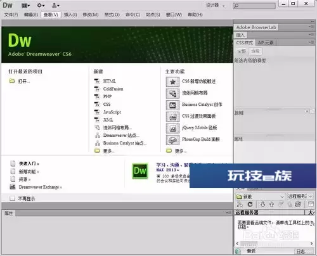Image resolution: width=317 pixels, height=256 pixels.
Task: Click the synchronize icon in Files panel
Action: tap(298, 204)
